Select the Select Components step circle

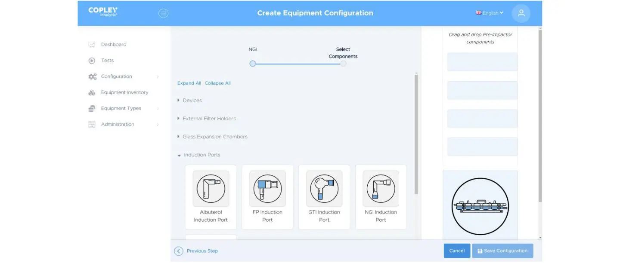coord(343,63)
